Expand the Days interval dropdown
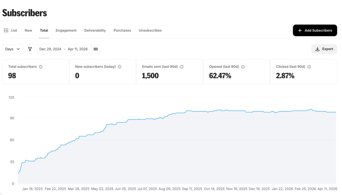The height and width of the screenshot is (195, 342). (x=13, y=49)
